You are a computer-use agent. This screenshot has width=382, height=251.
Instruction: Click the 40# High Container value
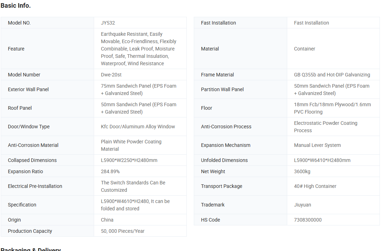pyautogui.click(x=315, y=186)
